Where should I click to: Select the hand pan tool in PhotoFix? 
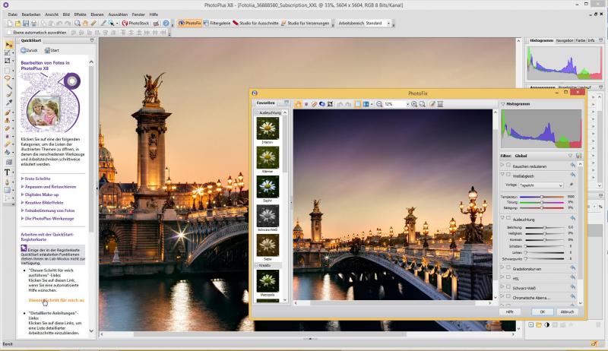tap(299, 104)
